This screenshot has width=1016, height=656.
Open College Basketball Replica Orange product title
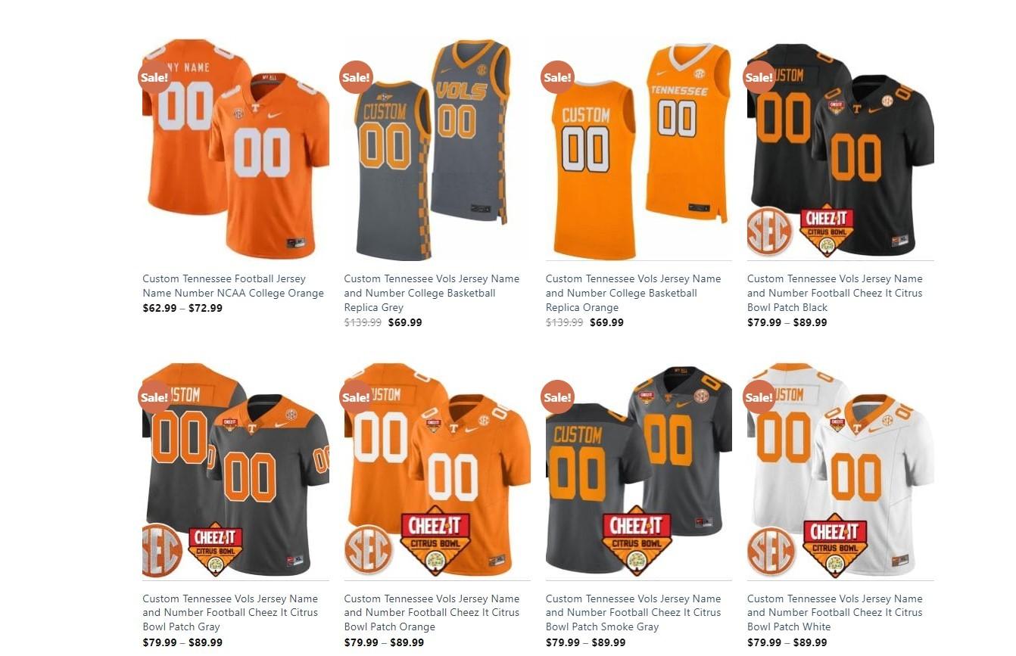(x=633, y=293)
